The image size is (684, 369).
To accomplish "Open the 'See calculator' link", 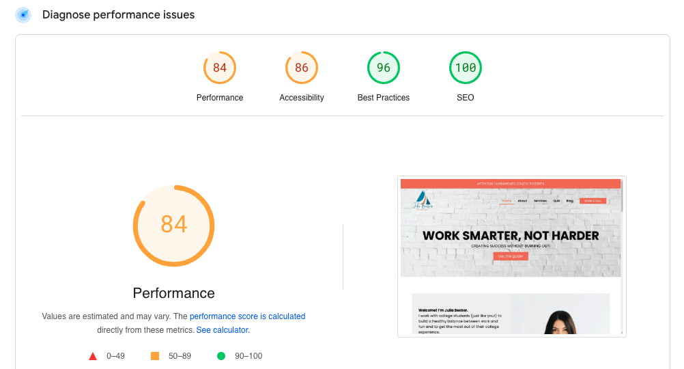I will click(x=222, y=330).
